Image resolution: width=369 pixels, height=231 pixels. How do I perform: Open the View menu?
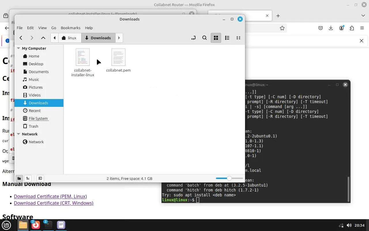point(42,28)
